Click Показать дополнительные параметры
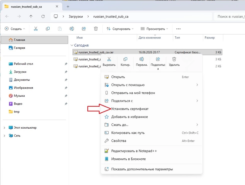Screen dimensions: 245x185 click(x=152, y=169)
